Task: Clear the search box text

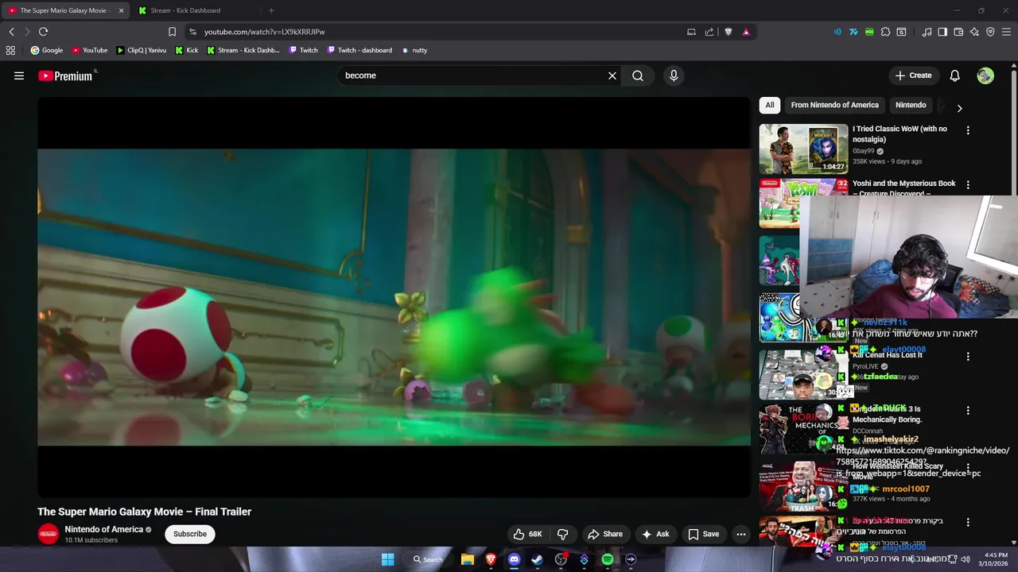Action: 612,75
